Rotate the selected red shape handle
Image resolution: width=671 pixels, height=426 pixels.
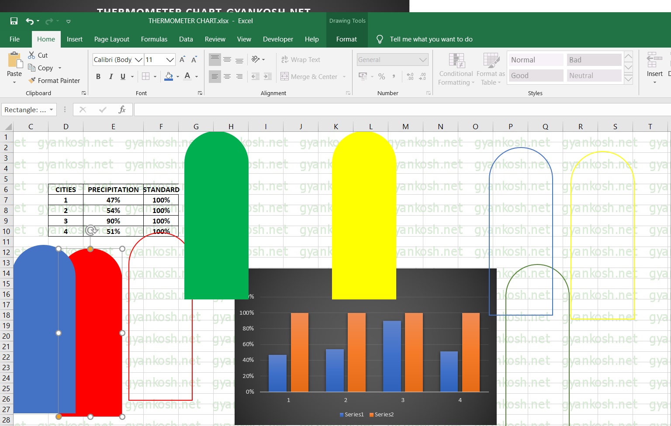point(91,230)
